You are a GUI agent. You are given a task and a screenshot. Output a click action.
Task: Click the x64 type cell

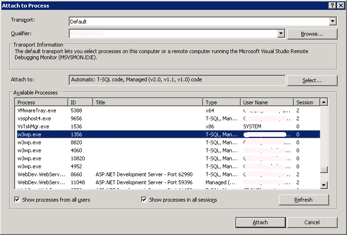210,110
